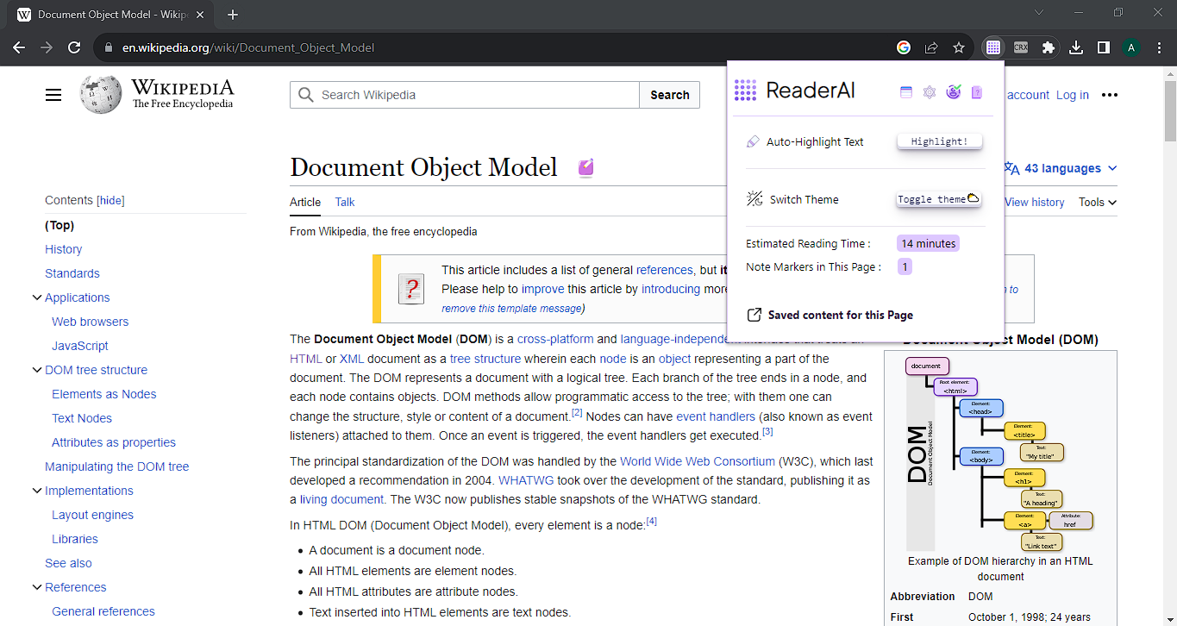Switch to the Talk tab
The height and width of the screenshot is (626, 1177).
pos(345,202)
